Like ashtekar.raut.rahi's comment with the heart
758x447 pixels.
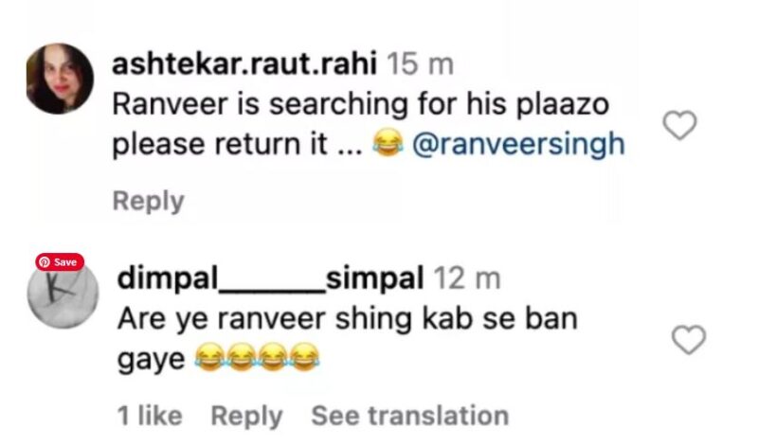tap(679, 125)
